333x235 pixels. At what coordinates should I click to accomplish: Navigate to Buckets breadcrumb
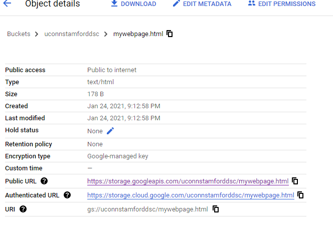(19, 34)
